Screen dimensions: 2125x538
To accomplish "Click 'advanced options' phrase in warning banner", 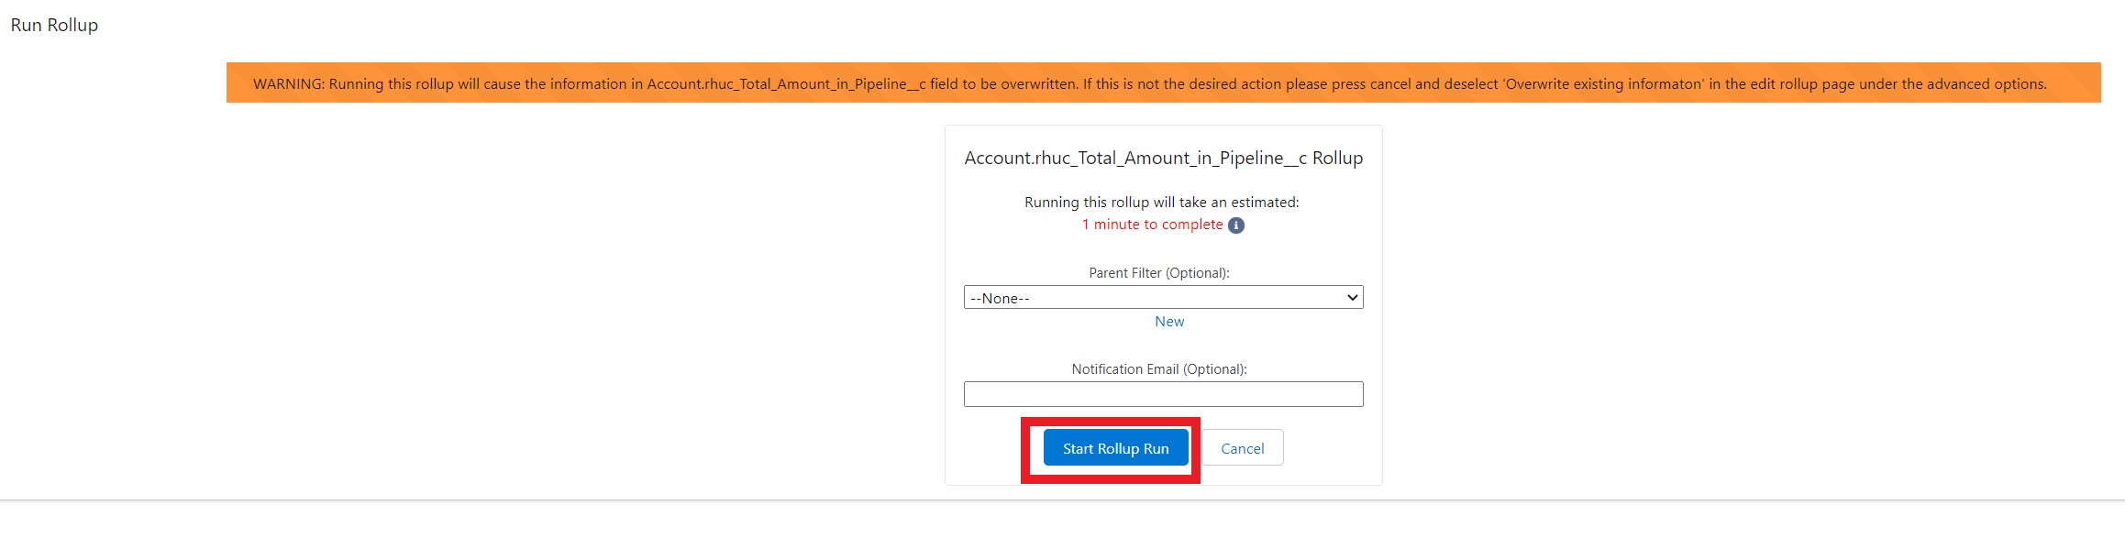I will point(1985,83).
